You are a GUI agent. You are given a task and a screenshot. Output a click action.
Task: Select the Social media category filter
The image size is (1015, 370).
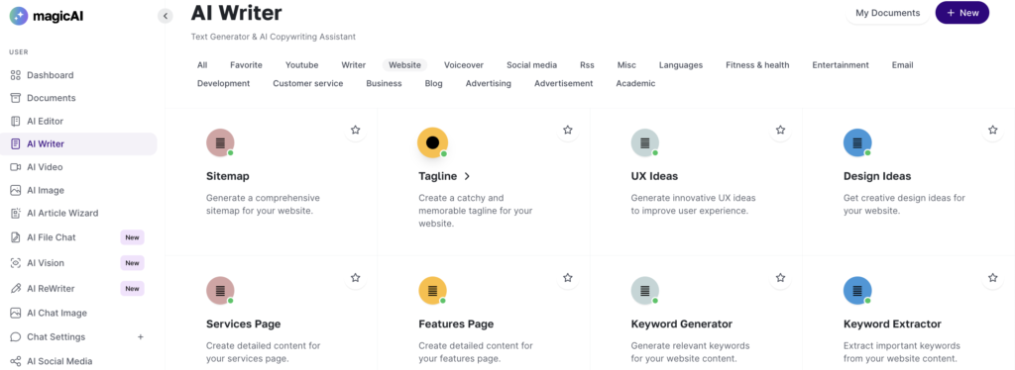531,65
